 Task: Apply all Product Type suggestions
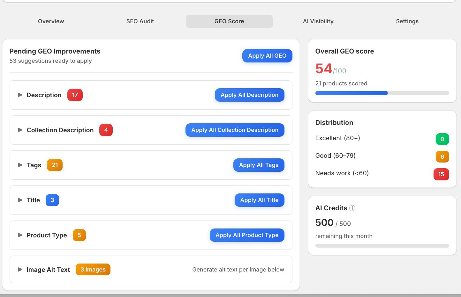point(247,235)
